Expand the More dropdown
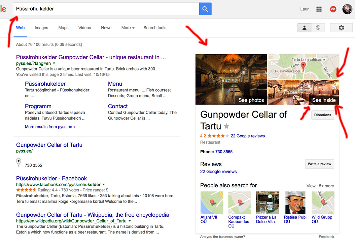 tap(128, 28)
